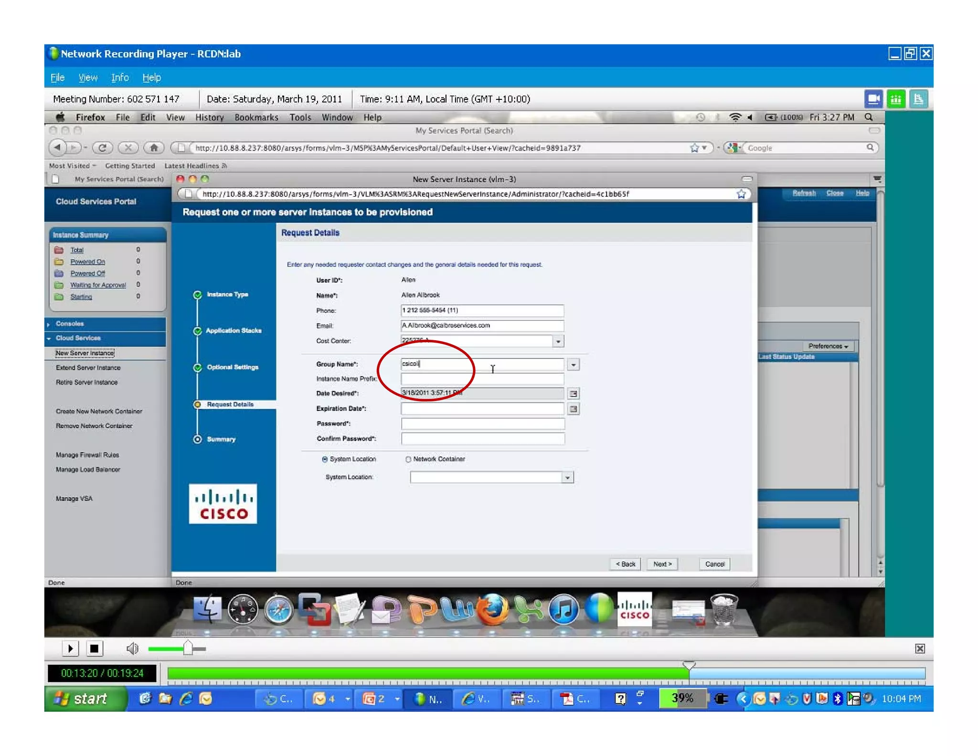978x756 pixels.
Task: Open the Info menu of Network Recording Player
Action: [x=120, y=77]
